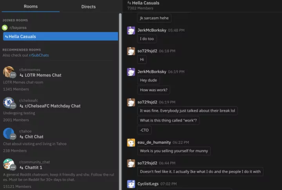Select the Hella Casuals room
Screen dimensions: 282x190
click(x=61, y=36)
